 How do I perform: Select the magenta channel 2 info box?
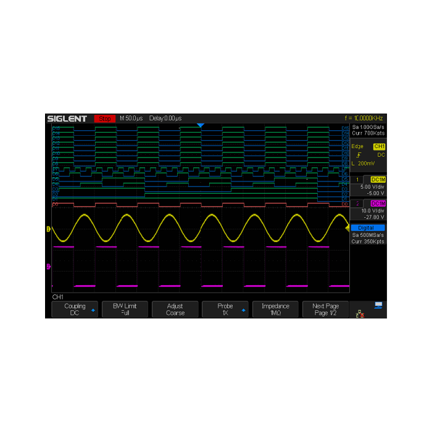(x=368, y=210)
